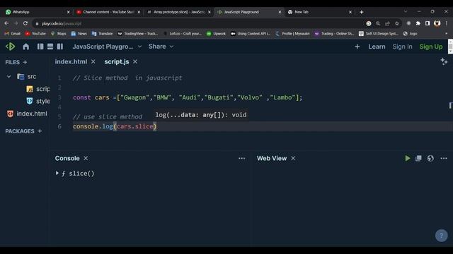Open a new browser tab
Screen dimensions: 453x254
tap(362, 12)
